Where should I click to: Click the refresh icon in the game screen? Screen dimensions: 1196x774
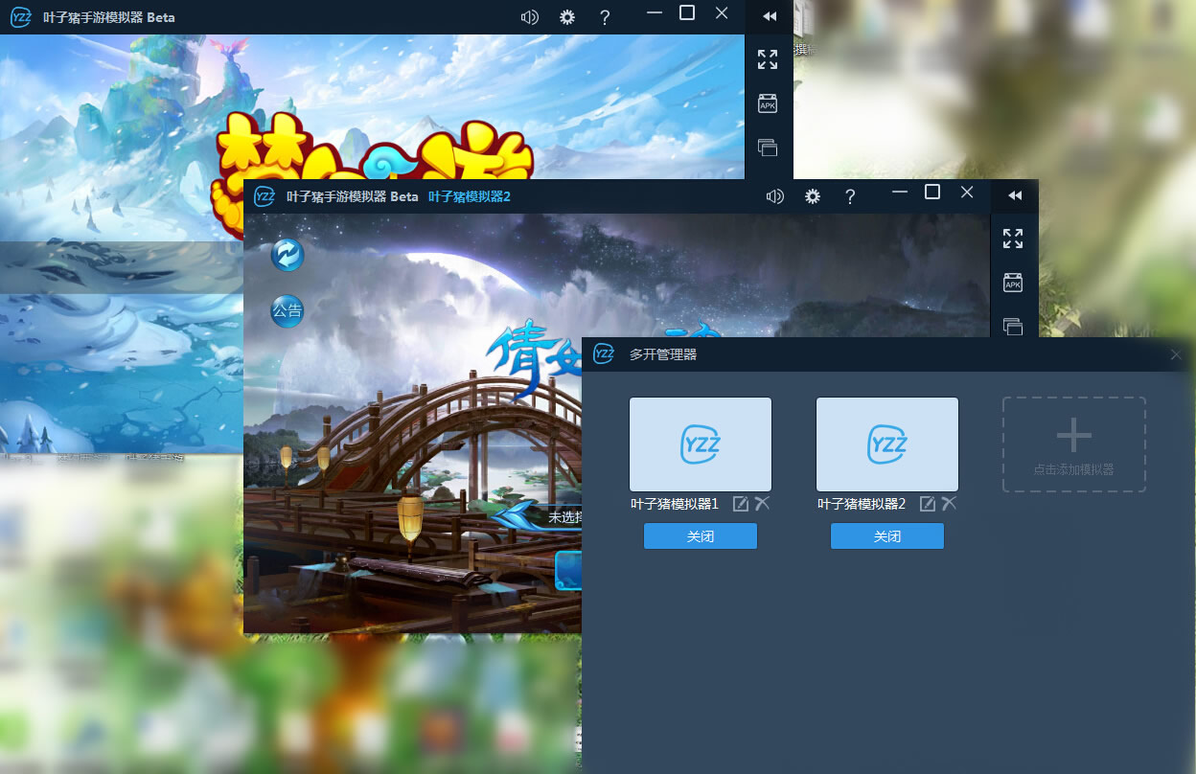click(287, 254)
